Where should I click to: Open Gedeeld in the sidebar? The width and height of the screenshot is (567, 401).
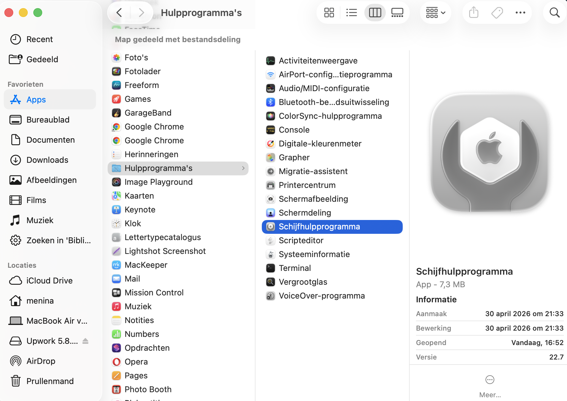pos(50,59)
